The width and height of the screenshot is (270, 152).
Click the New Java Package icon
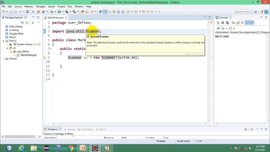tap(38, 12)
